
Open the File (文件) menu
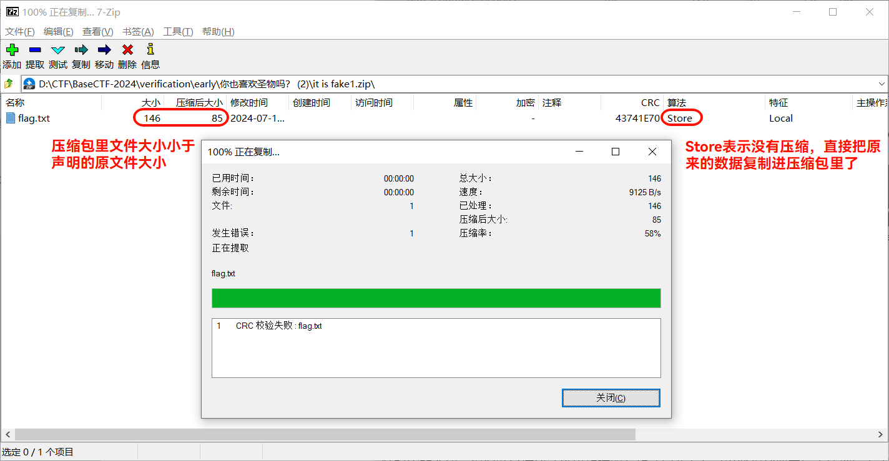tap(20, 32)
